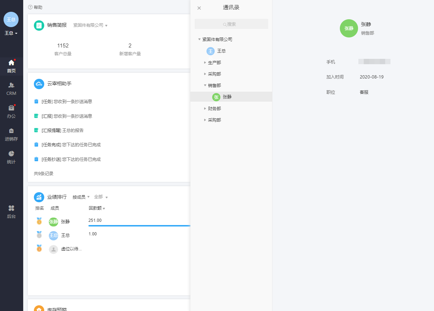Open the 办公 briefcase icon
434x311 pixels.
pyautogui.click(x=11, y=108)
